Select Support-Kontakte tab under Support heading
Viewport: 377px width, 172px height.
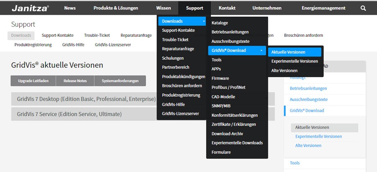[58, 36]
